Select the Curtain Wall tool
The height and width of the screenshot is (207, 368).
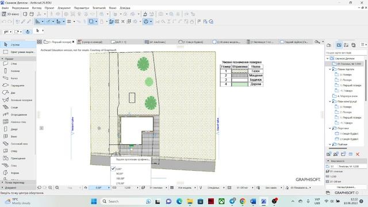coord(18,122)
